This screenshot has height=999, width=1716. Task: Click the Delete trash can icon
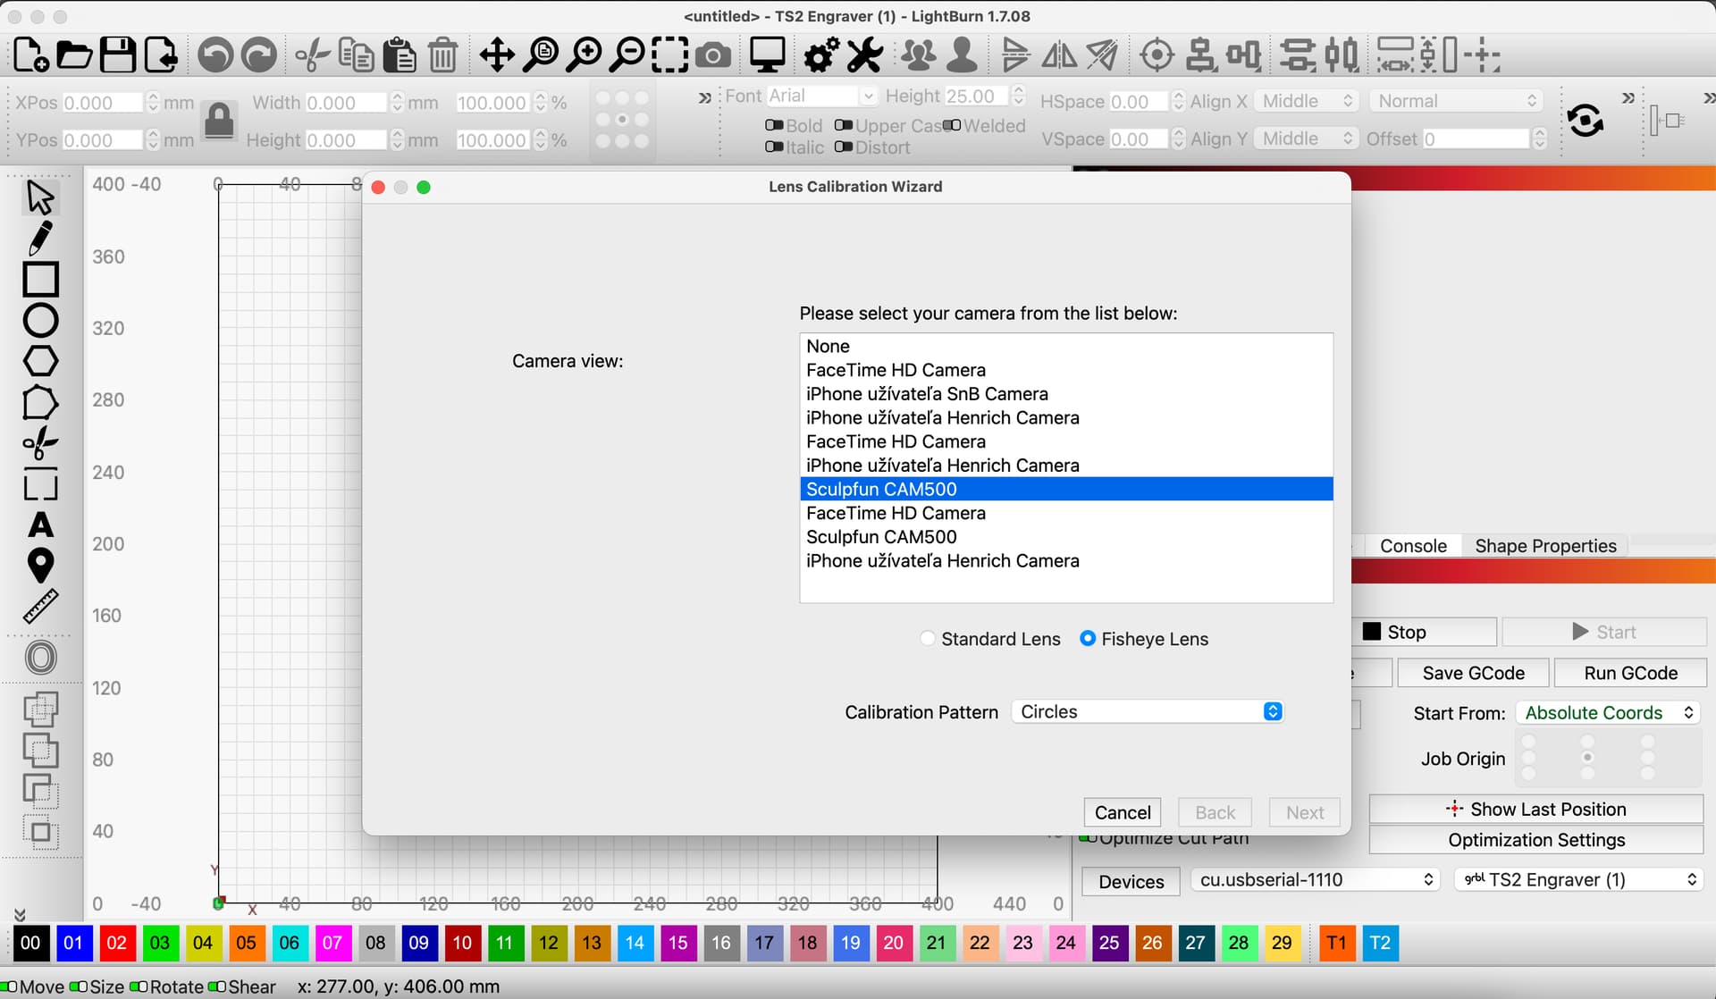coord(442,55)
